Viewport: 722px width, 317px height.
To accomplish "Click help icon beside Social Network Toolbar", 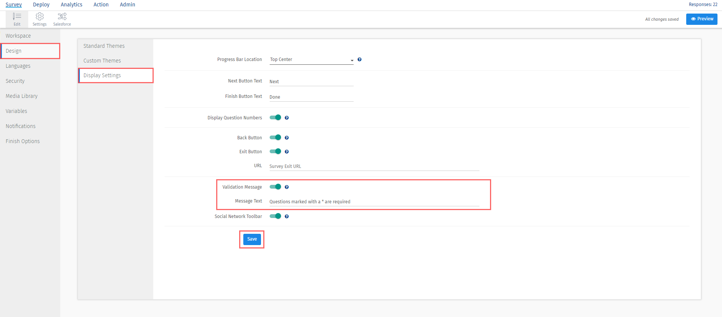I will pyautogui.click(x=287, y=216).
